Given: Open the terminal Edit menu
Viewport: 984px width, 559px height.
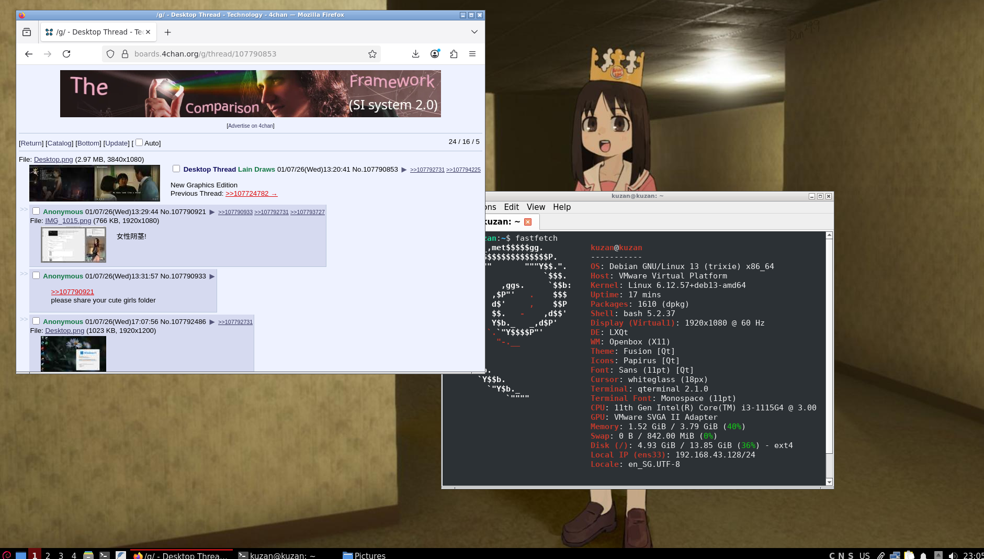Looking at the screenshot, I should tap(512, 207).
